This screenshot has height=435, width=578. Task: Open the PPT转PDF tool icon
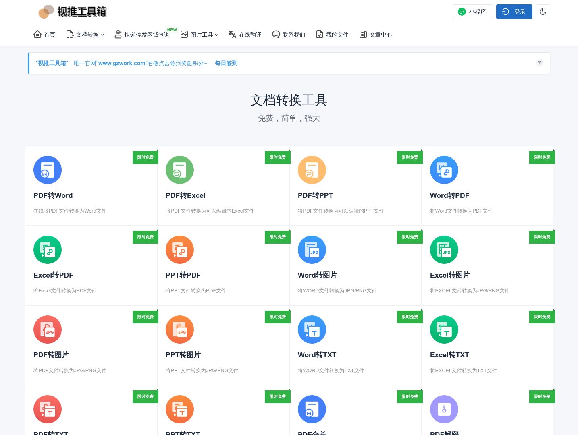(180, 250)
